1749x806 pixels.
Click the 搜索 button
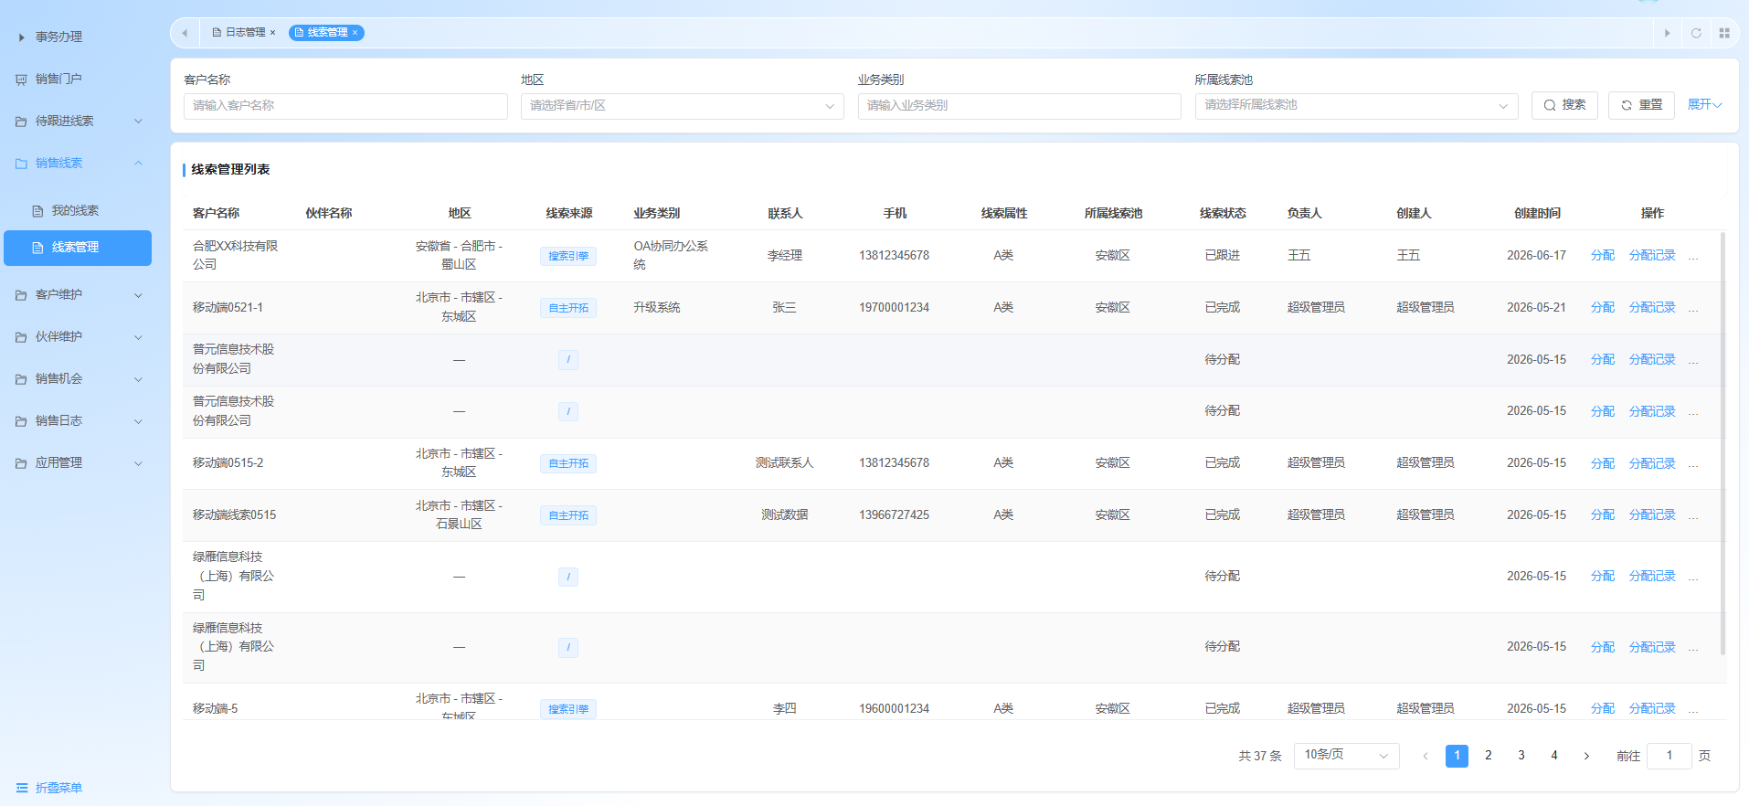point(1564,105)
